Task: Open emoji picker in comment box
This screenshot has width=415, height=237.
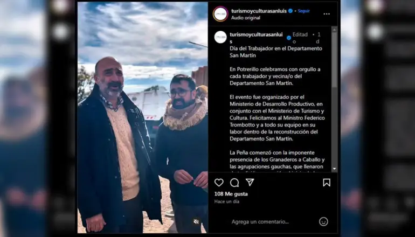Action: 323,222
